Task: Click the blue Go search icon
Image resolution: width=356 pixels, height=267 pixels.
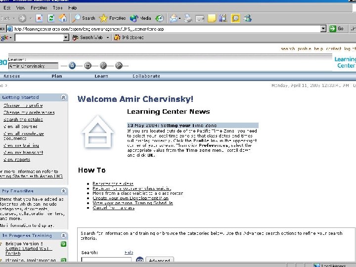Action: (139, 260)
